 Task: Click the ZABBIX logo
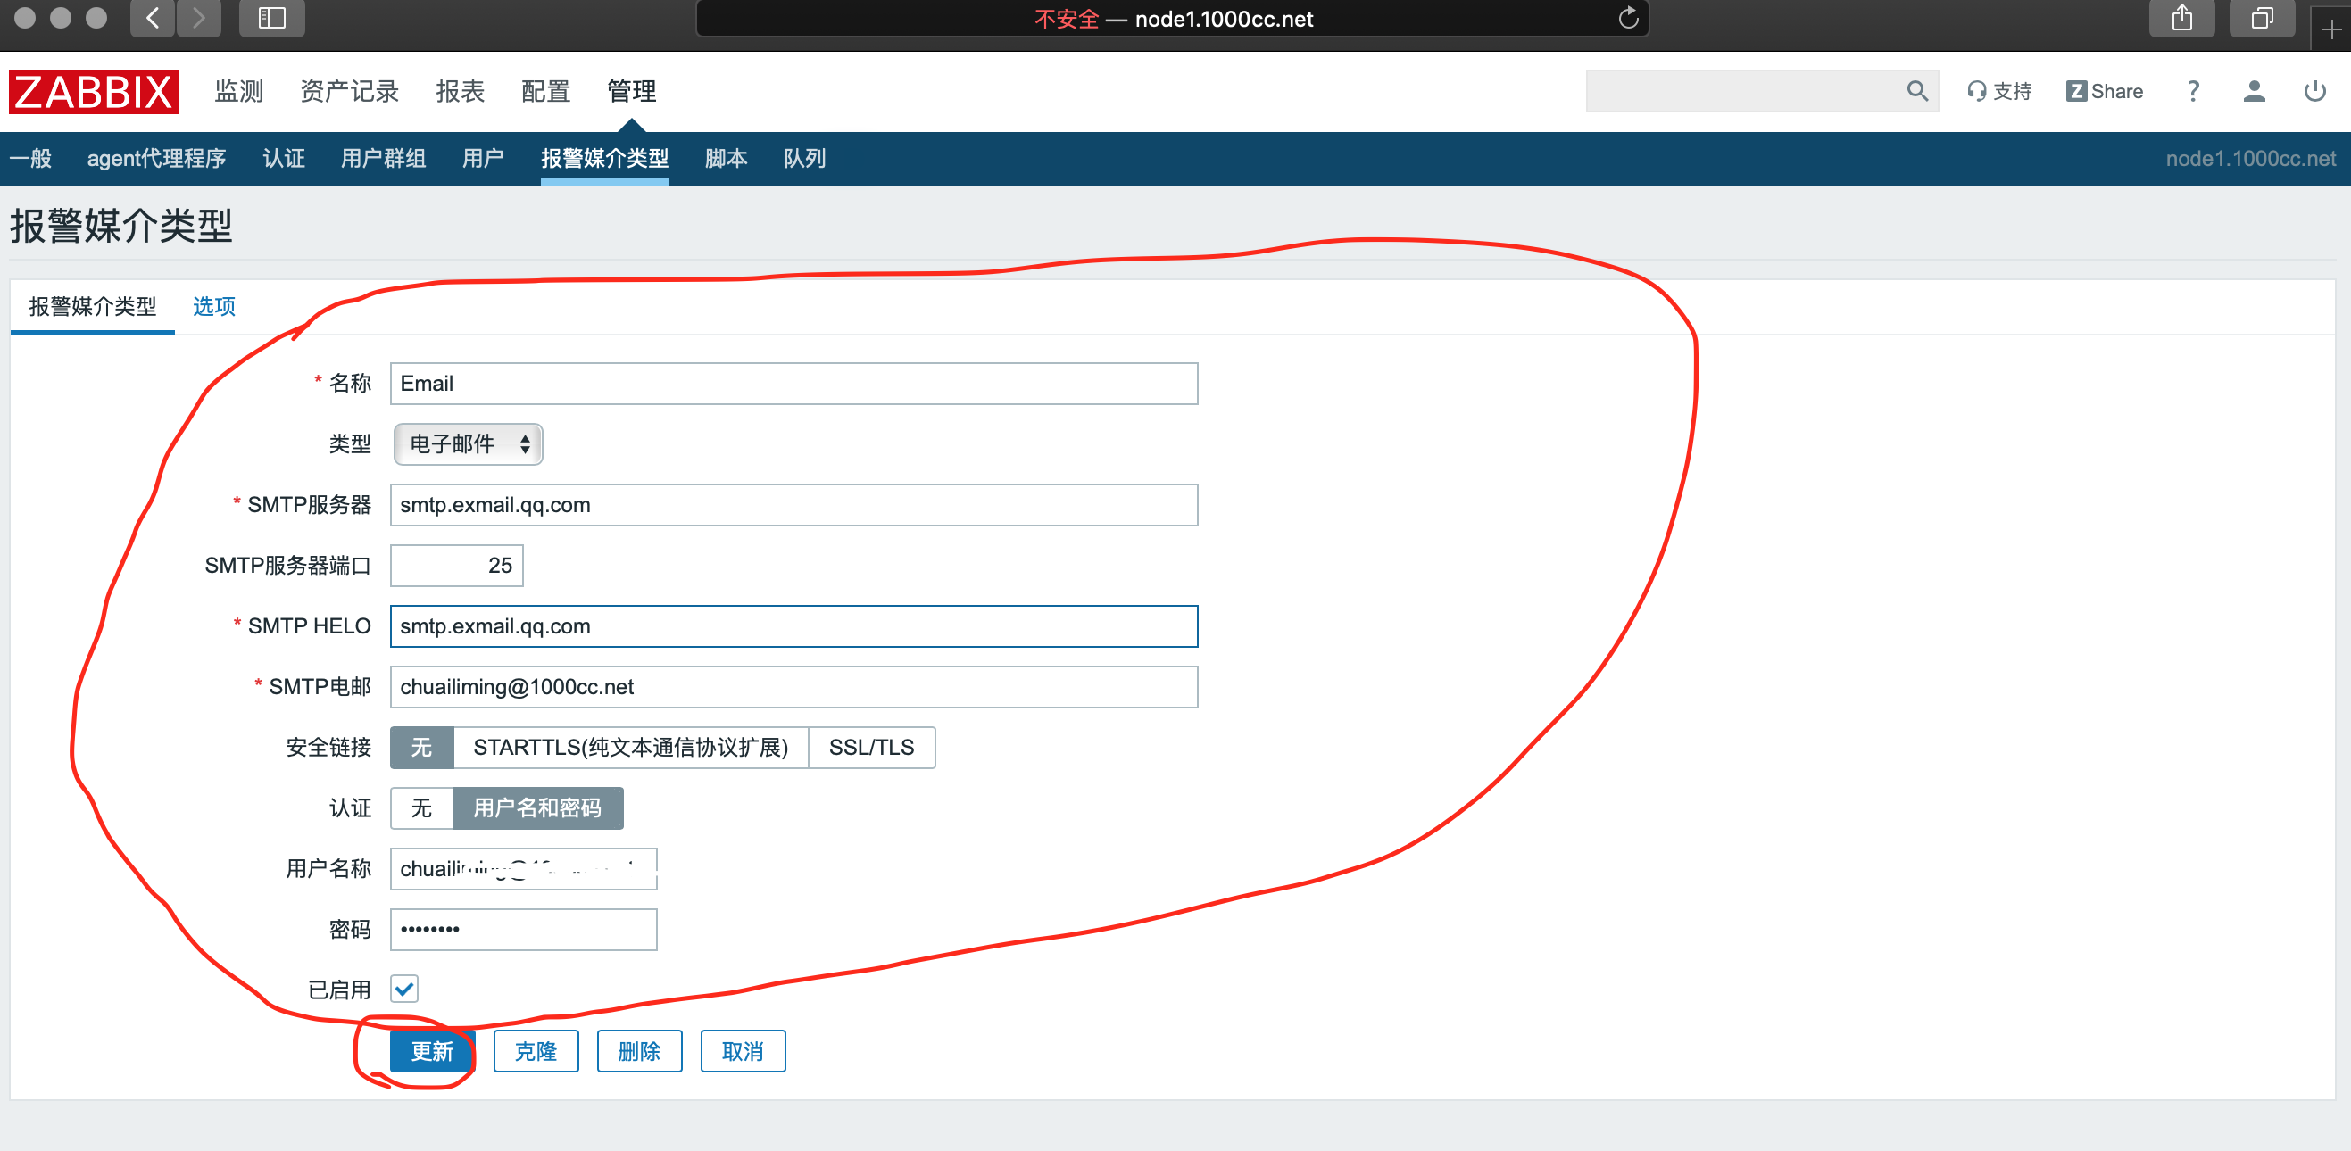click(93, 91)
